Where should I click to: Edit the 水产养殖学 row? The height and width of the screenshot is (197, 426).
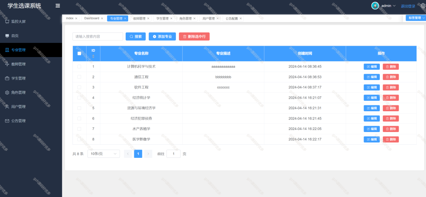372,129
